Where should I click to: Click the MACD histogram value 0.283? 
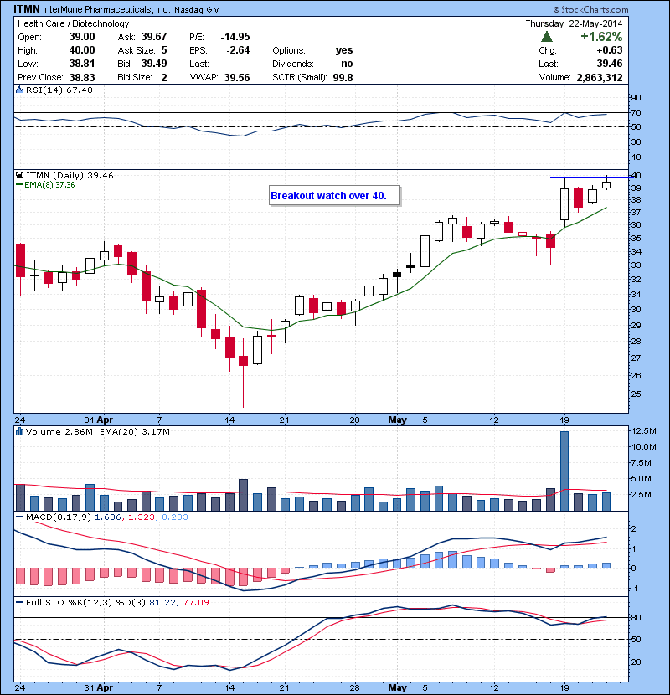tap(175, 517)
